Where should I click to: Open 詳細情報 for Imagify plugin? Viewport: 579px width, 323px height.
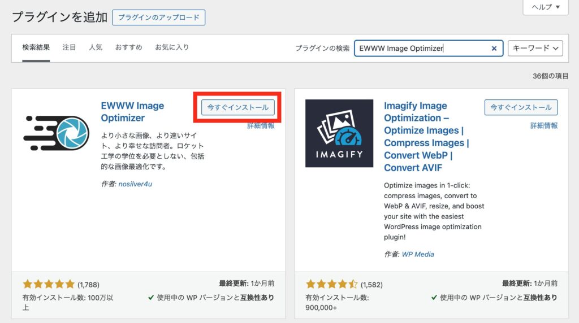(x=544, y=126)
